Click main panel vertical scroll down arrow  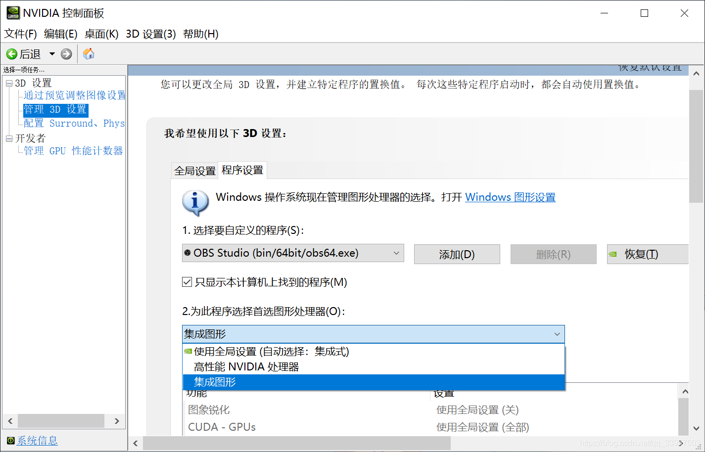point(696,428)
